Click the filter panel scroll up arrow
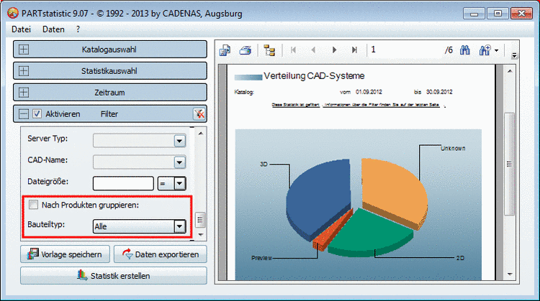The width and height of the screenshot is (540, 301). click(x=200, y=134)
